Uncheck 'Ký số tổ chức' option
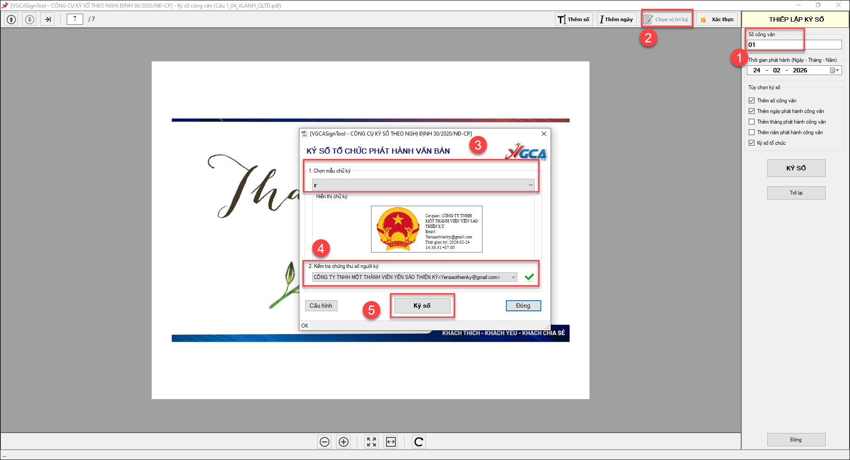Image resolution: width=850 pixels, height=460 pixels. click(752, 143)
